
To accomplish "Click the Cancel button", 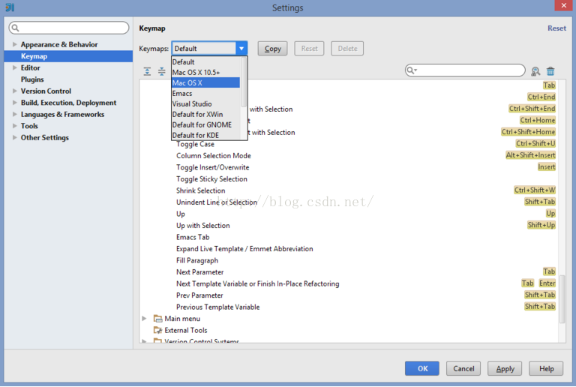I will pyautogui.click(x=463, y=368).
